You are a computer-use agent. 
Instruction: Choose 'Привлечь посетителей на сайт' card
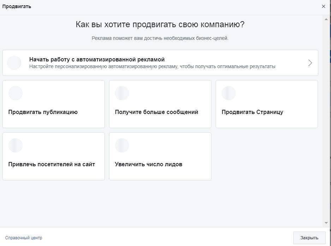(x=54, y=156)
